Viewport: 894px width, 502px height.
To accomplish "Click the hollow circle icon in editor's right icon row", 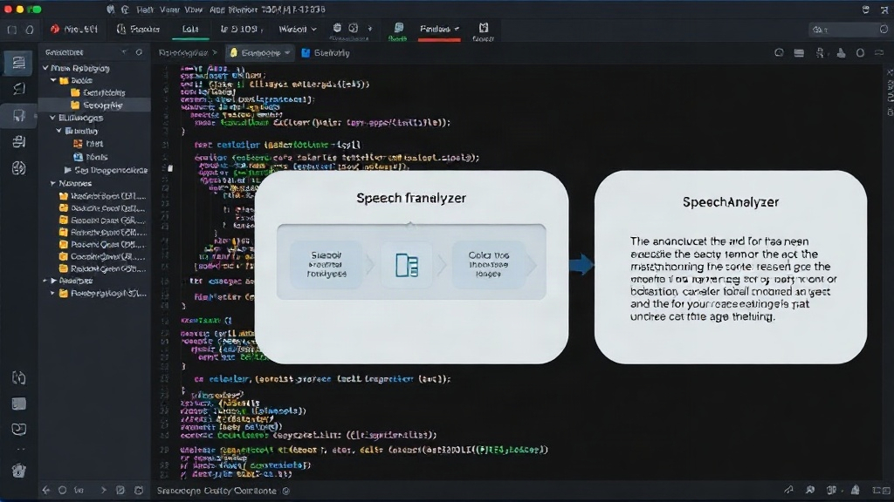I will point(860,53).
